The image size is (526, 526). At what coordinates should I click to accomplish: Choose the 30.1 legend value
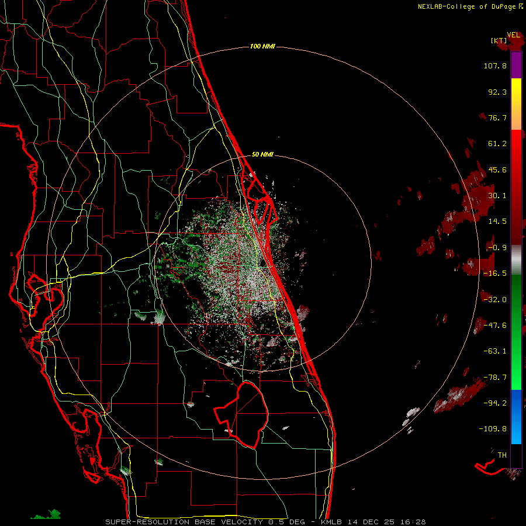pyautogui.click(x=497, y=196)
